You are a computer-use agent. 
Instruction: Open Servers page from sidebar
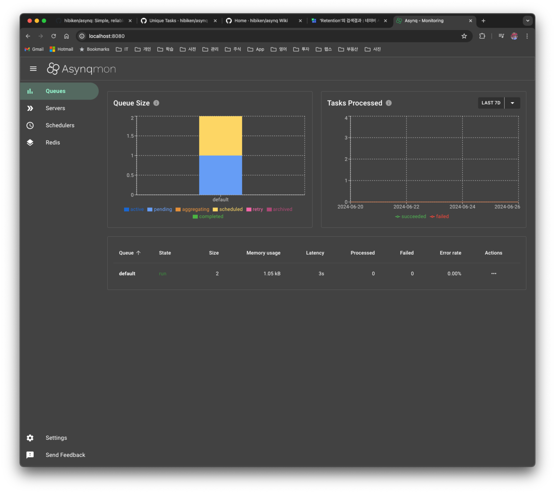click(55, 108)
